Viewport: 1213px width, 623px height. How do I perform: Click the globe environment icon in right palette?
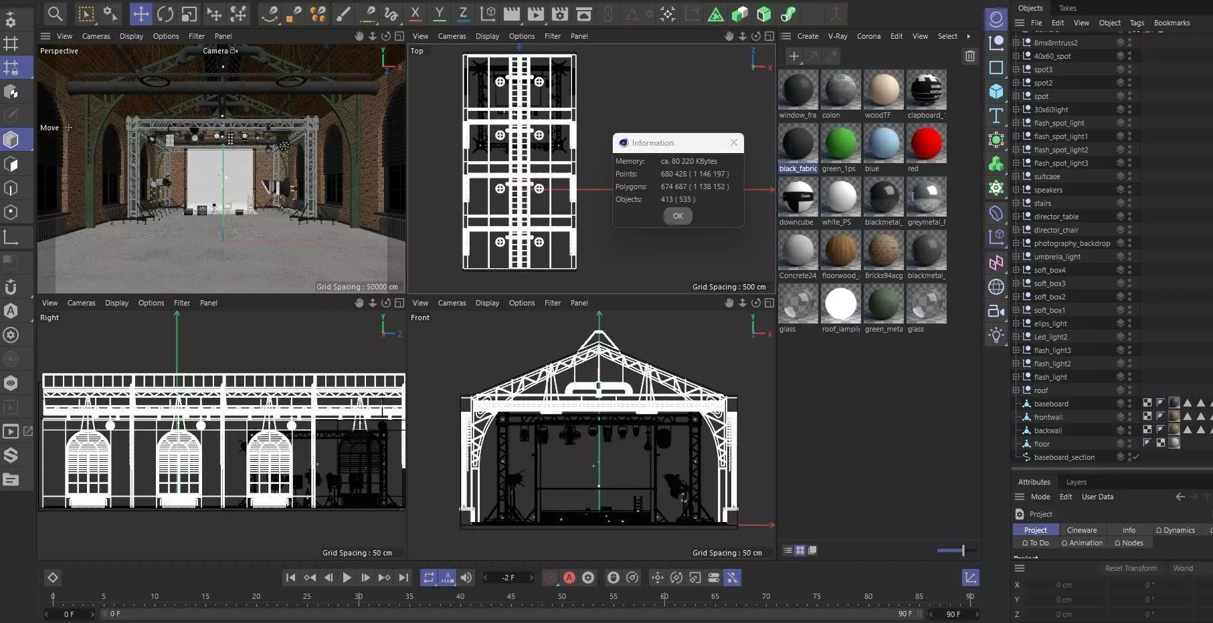[x=996, y=287]
